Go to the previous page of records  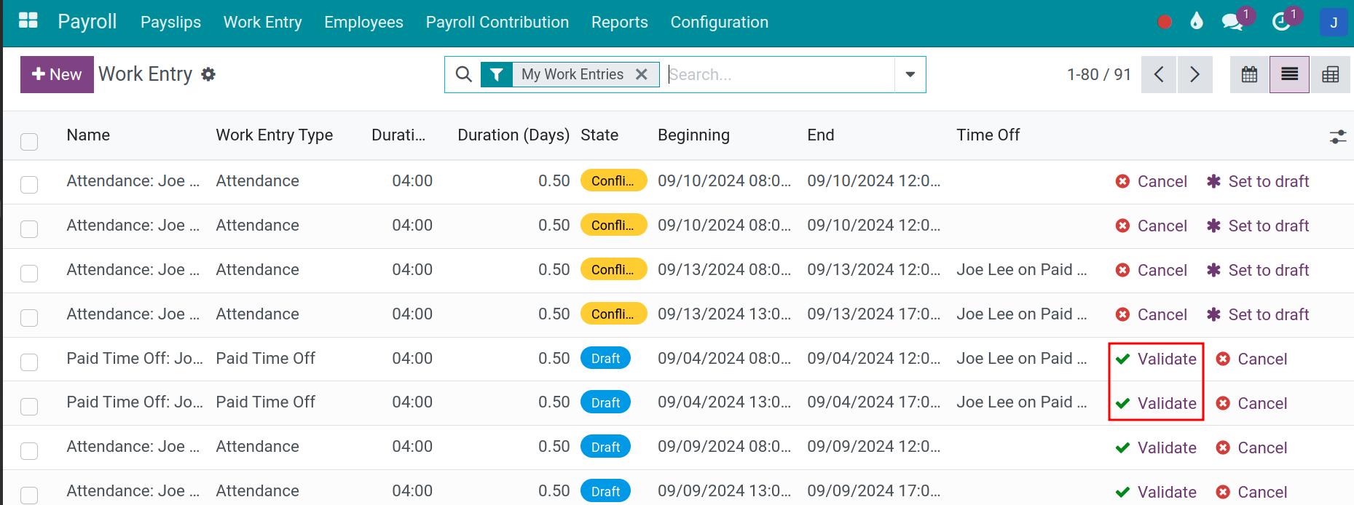coord(1159,74)
